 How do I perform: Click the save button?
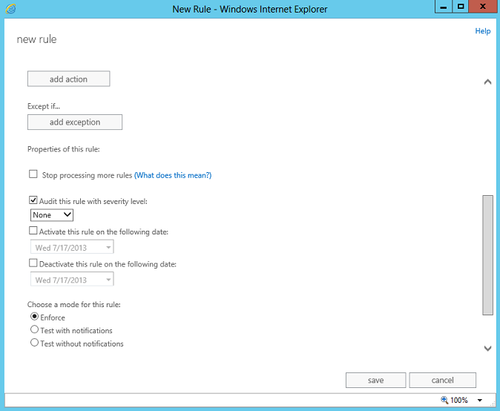[375, 380]
